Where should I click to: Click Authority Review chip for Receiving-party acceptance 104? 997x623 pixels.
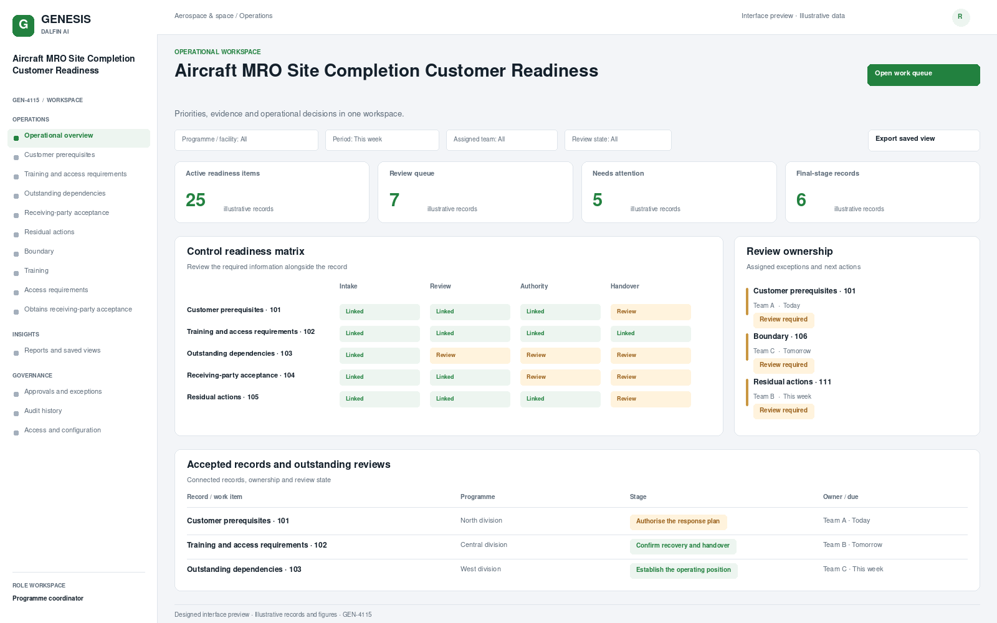click(x=560, y=378)
